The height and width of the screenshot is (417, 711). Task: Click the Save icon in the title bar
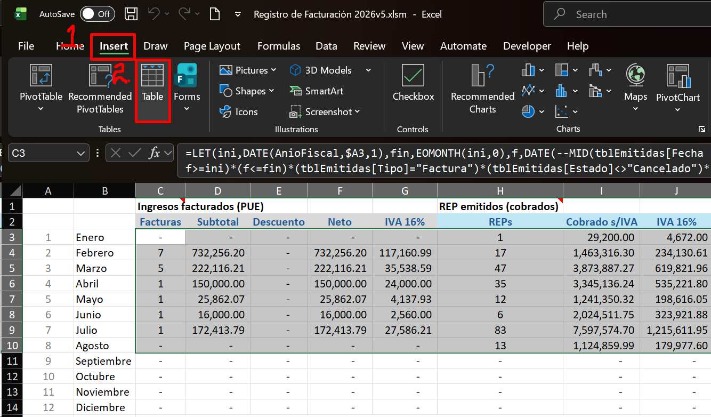131,14
